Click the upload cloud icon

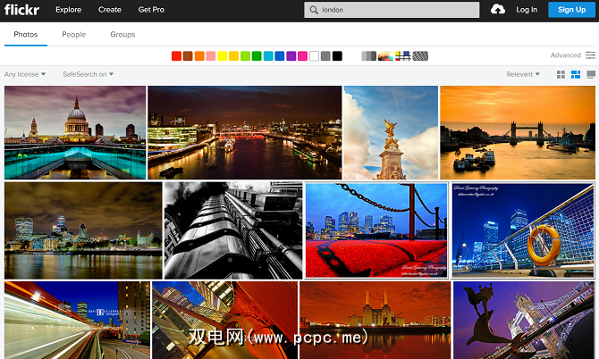pyautogui.click(x=498, y=10)
